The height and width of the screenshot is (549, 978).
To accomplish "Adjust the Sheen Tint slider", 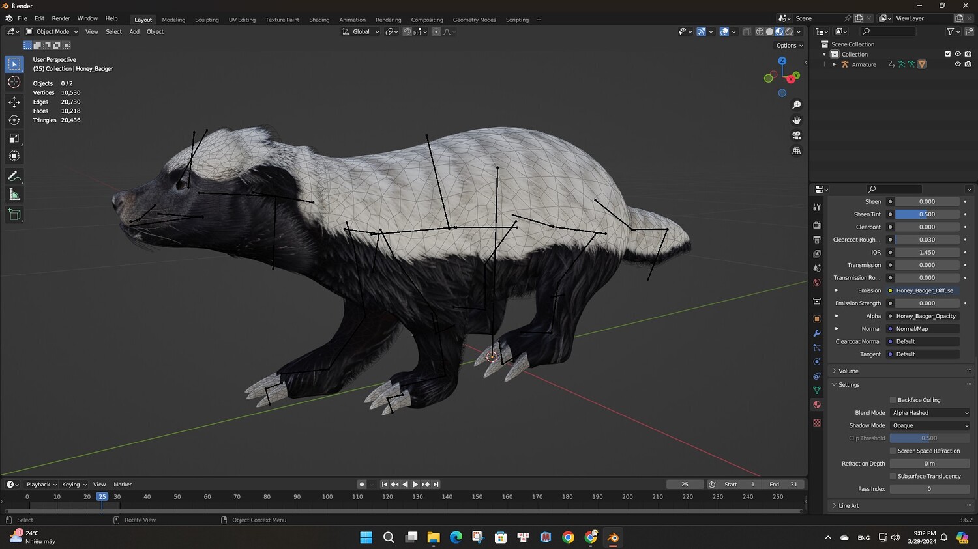I will coord(926,214).
